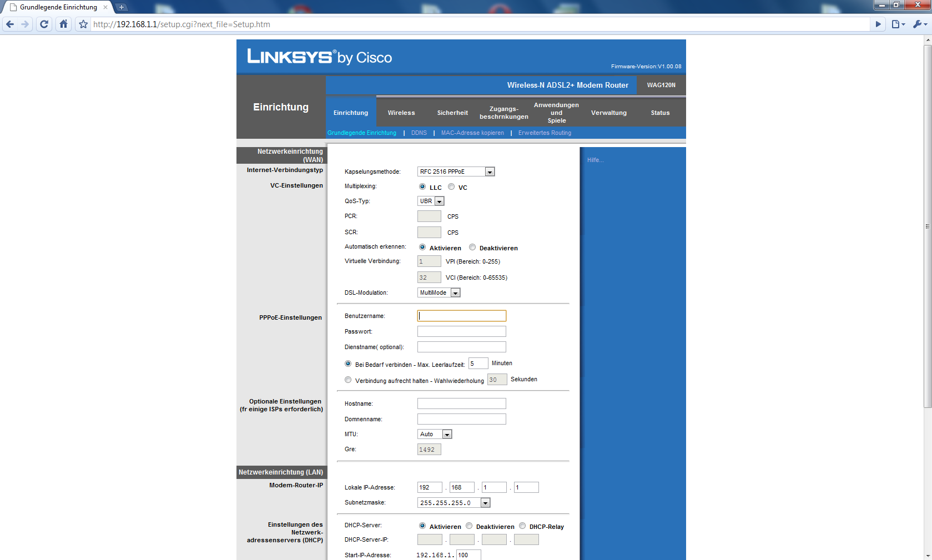The height and width of the screenshot is (560, 932).
Task: Open the Subnetzmaske dropdown
Action: tap(454, 503)
